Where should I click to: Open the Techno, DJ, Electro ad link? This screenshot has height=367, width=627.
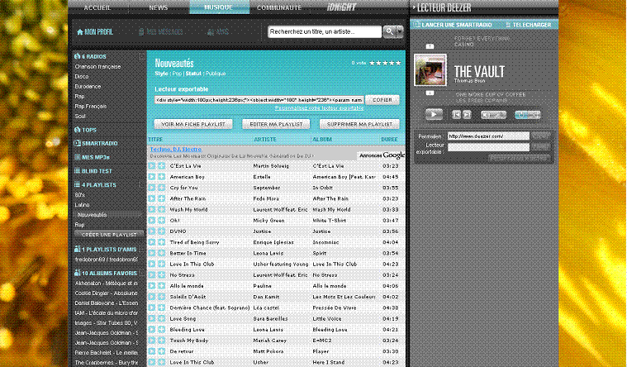point(176,149)
